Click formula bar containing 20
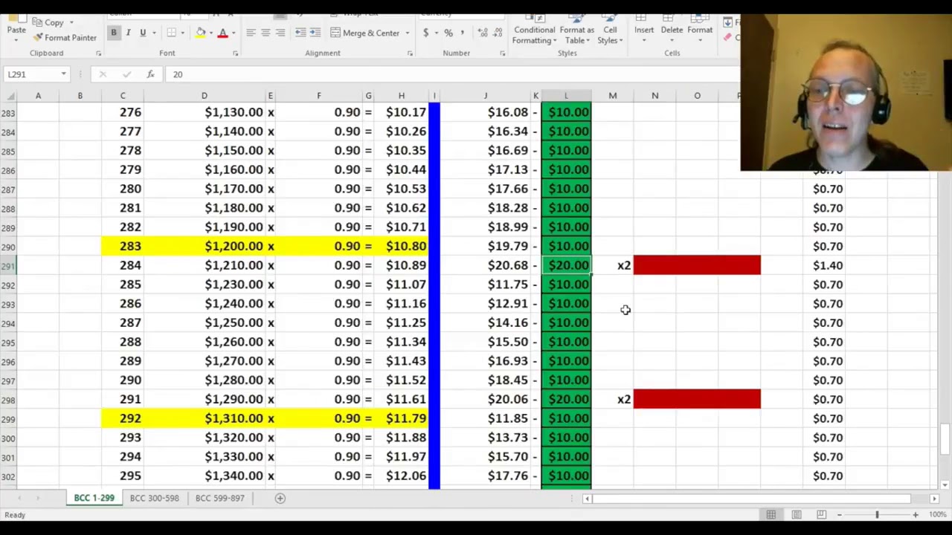The image size is (952, 535). pos(454,74)
